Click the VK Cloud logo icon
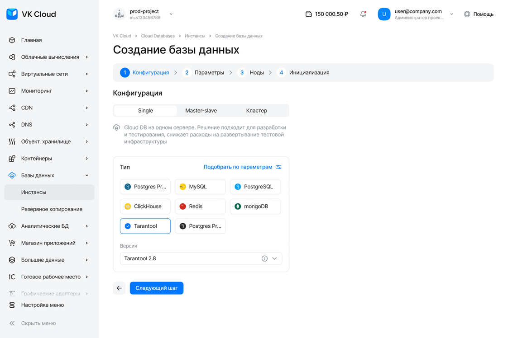 point(12,14)
